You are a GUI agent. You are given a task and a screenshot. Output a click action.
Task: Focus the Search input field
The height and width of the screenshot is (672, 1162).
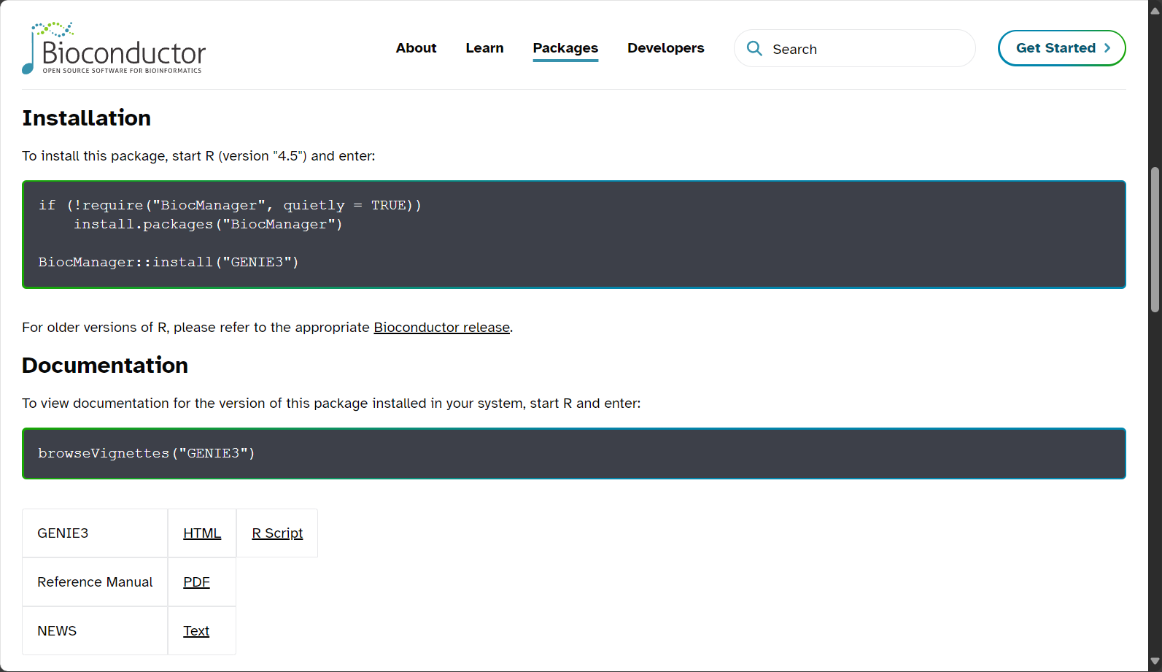(x=855, y=49)
